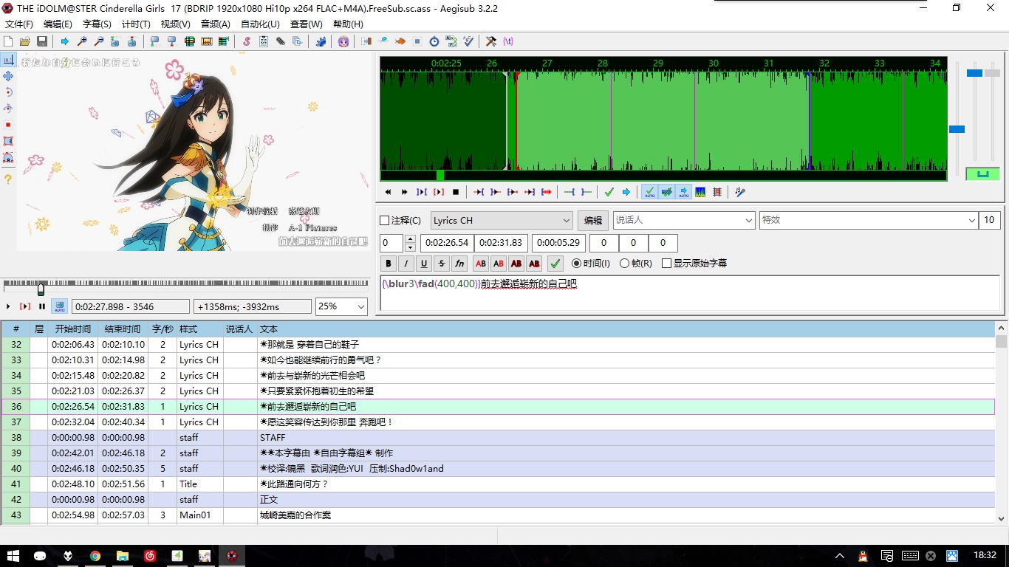Open the 特效 effect dropdown
Screen dimensions: 1009x567
(869, 220)
